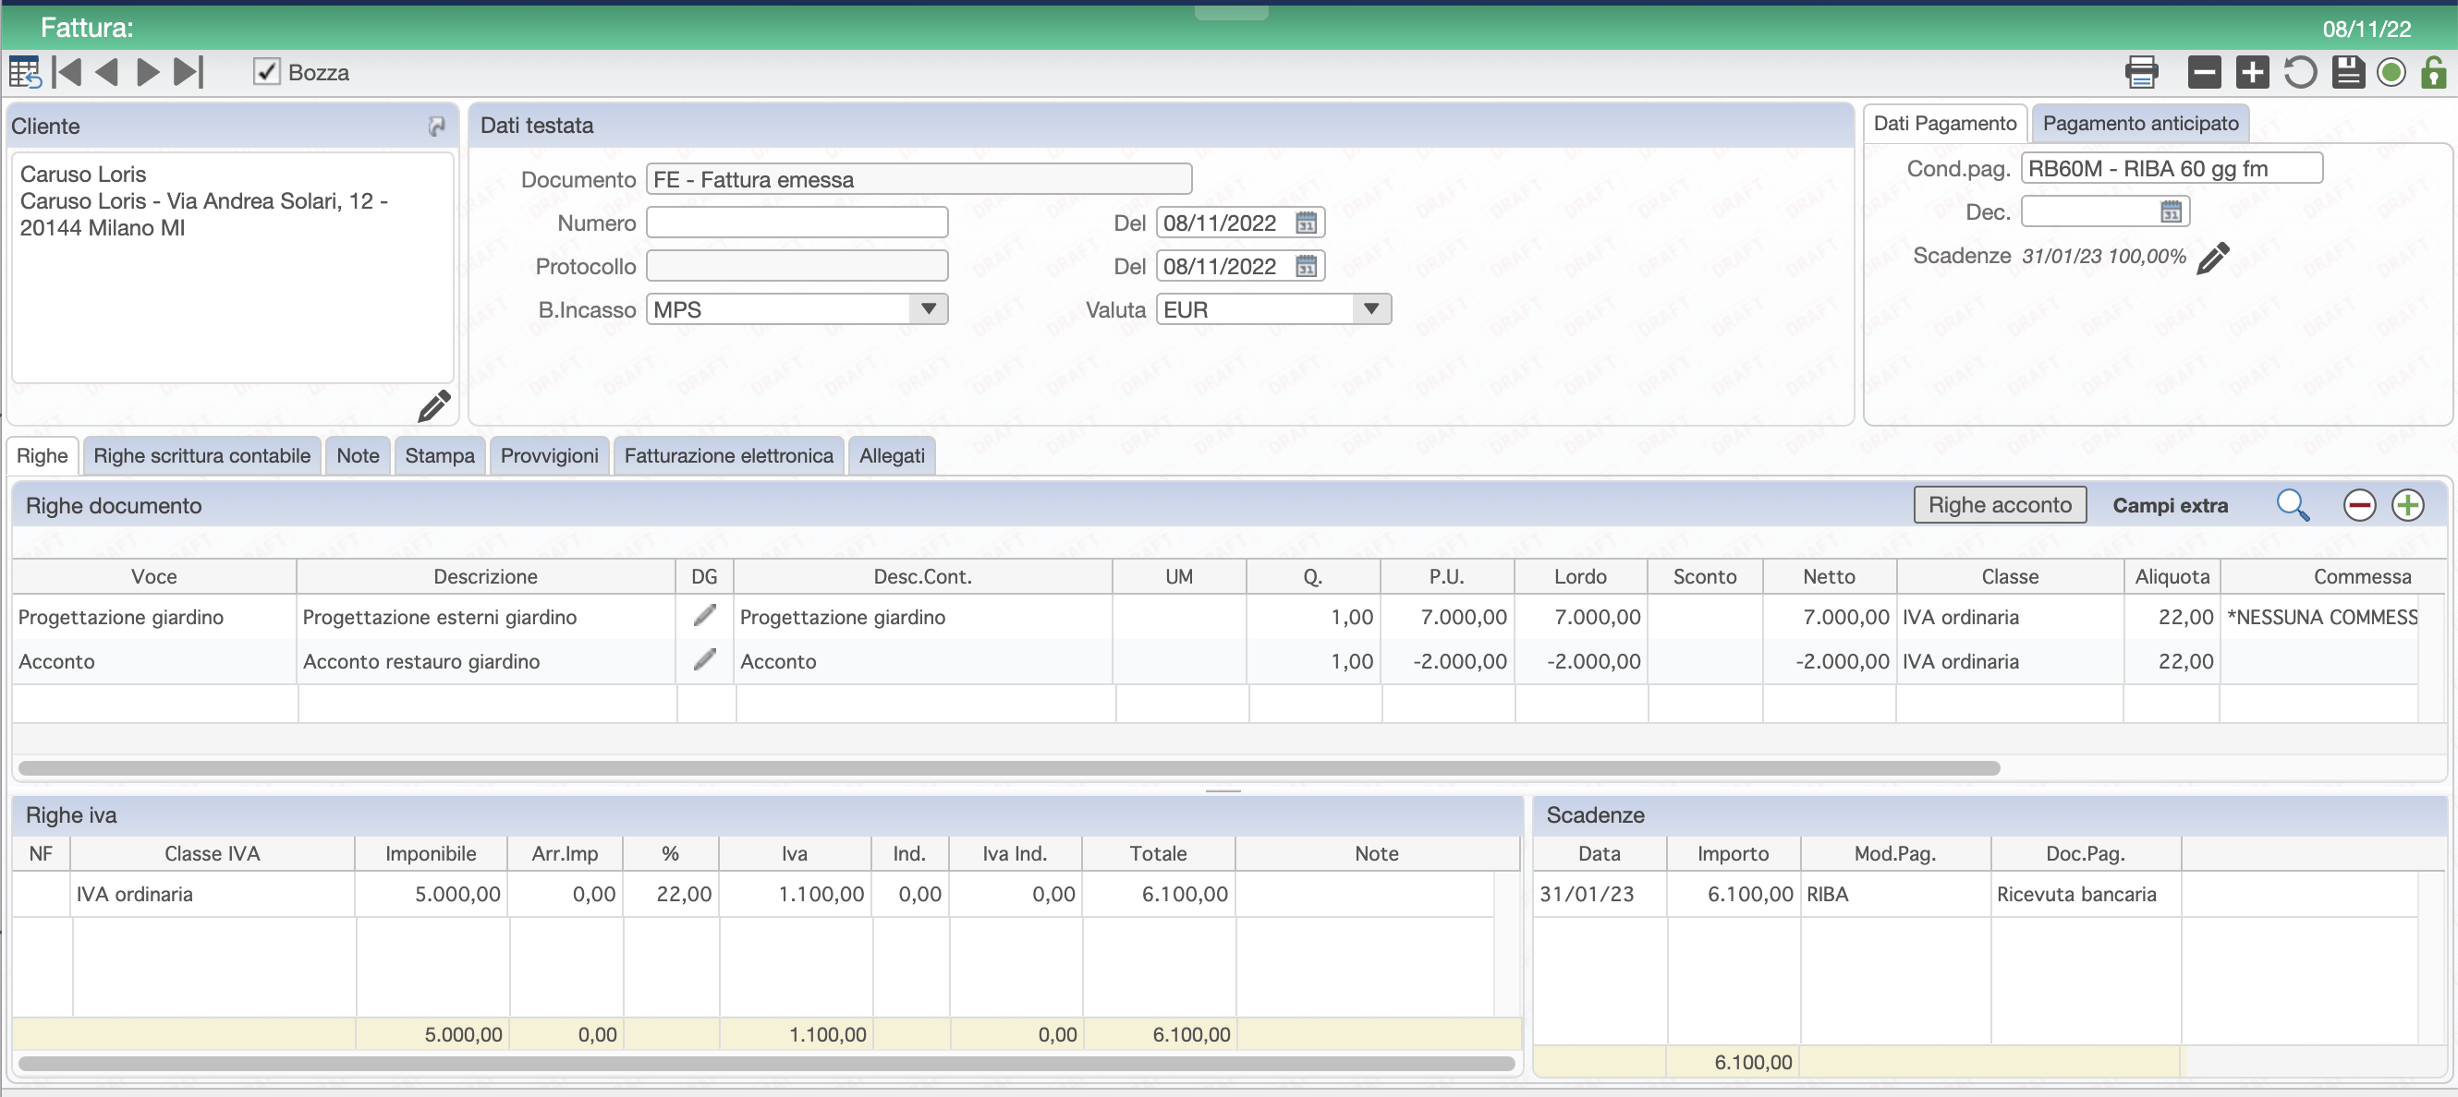Open the Note tab
Screen dimensions: 2458x1097
click(x=358, y=456)
